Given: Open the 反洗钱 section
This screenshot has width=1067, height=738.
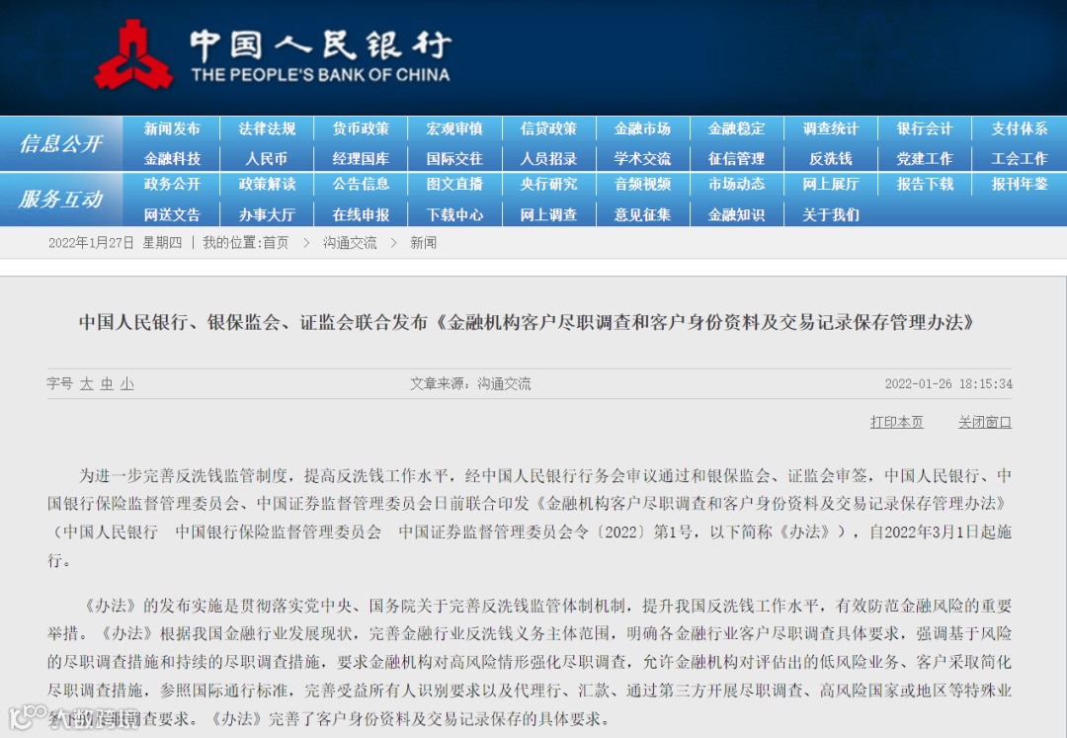Looking at the screenshot, I should [x=831, y=158].
